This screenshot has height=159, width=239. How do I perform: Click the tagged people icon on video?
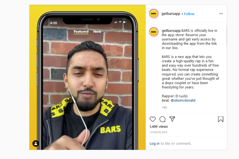coord(36,143)
